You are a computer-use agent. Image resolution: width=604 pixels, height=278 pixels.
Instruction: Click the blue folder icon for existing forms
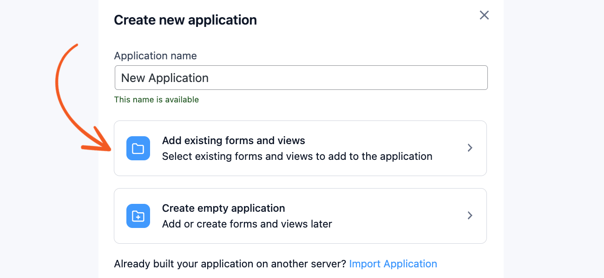138,148
